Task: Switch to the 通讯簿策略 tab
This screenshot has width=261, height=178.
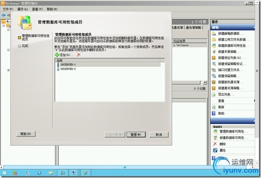Action: pos(194,28)
